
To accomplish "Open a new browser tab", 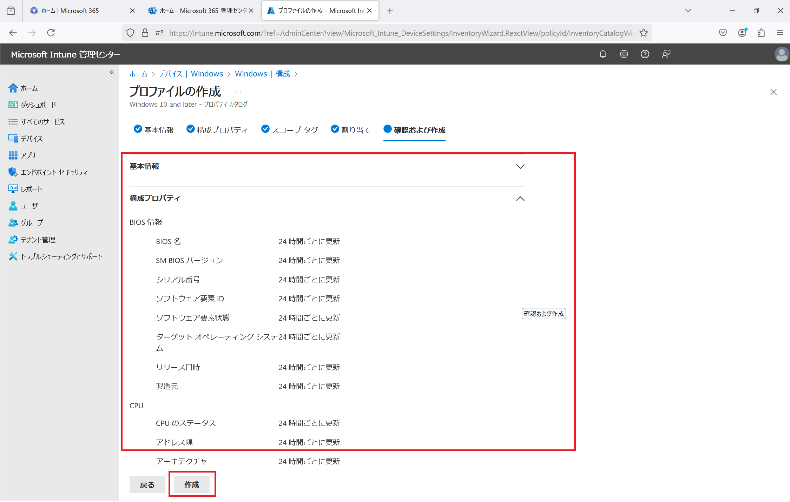I will tap(390, 11).
